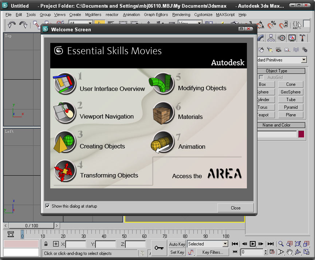This screenshot has height=260, width=315.
Task: Click the current frame number field
Action: pyautogui.click(x=252, y=252)
